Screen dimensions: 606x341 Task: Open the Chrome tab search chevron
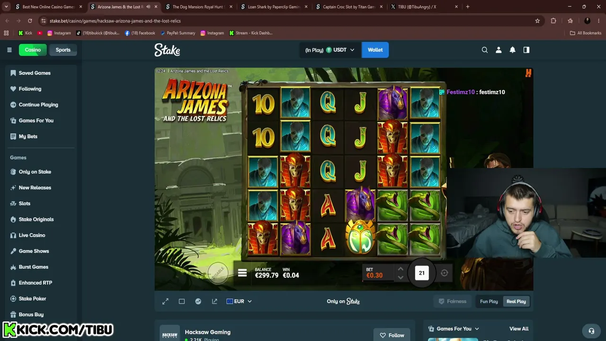click(x=6, y=7)
